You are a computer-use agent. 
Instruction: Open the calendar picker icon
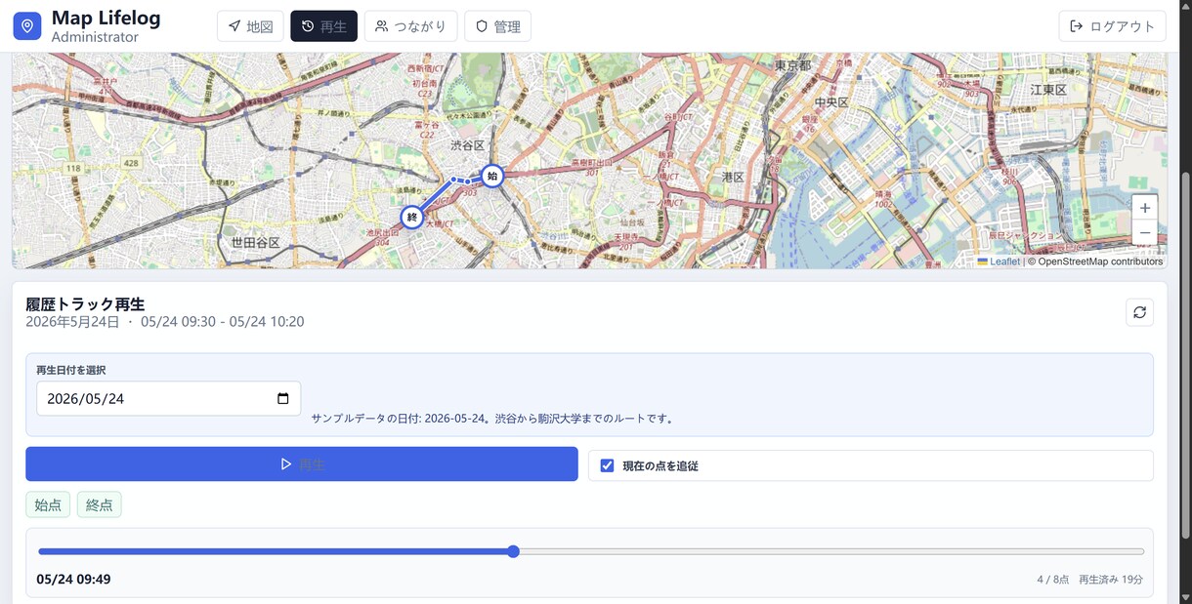pyautogui.click(x=283, y=398)
